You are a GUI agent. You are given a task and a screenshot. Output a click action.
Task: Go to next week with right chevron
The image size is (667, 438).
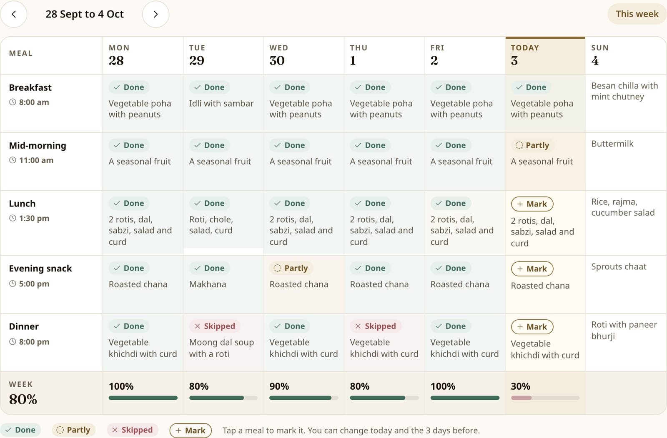coord(155,14)
